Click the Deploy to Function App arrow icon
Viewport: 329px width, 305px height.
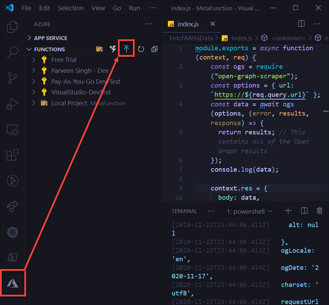(x=126, y=49)
